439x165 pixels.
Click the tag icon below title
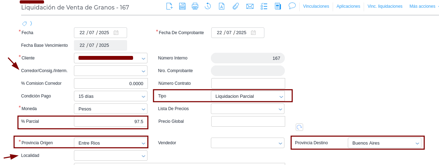coord(24,24)
